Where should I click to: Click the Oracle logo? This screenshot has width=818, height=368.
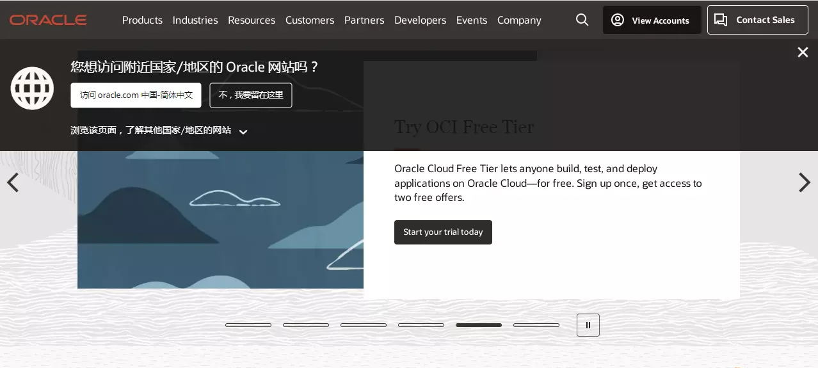[48, 20]
